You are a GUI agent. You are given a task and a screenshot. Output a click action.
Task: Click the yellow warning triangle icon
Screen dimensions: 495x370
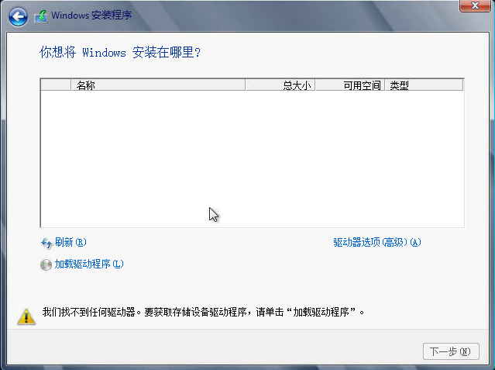tap(27, 315)
